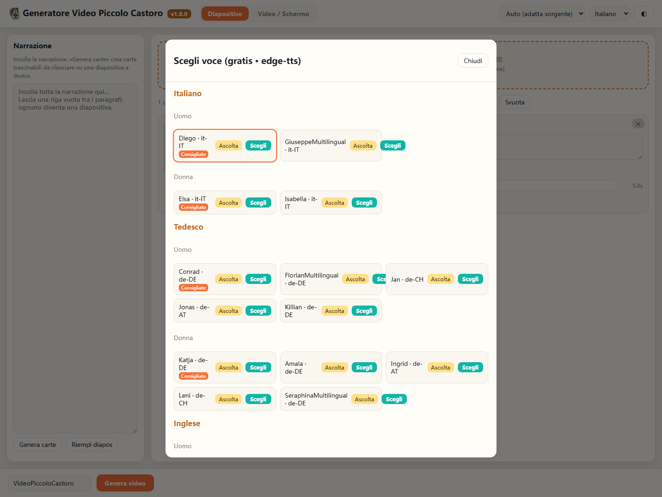Click the Tedesco section heading

188,227
